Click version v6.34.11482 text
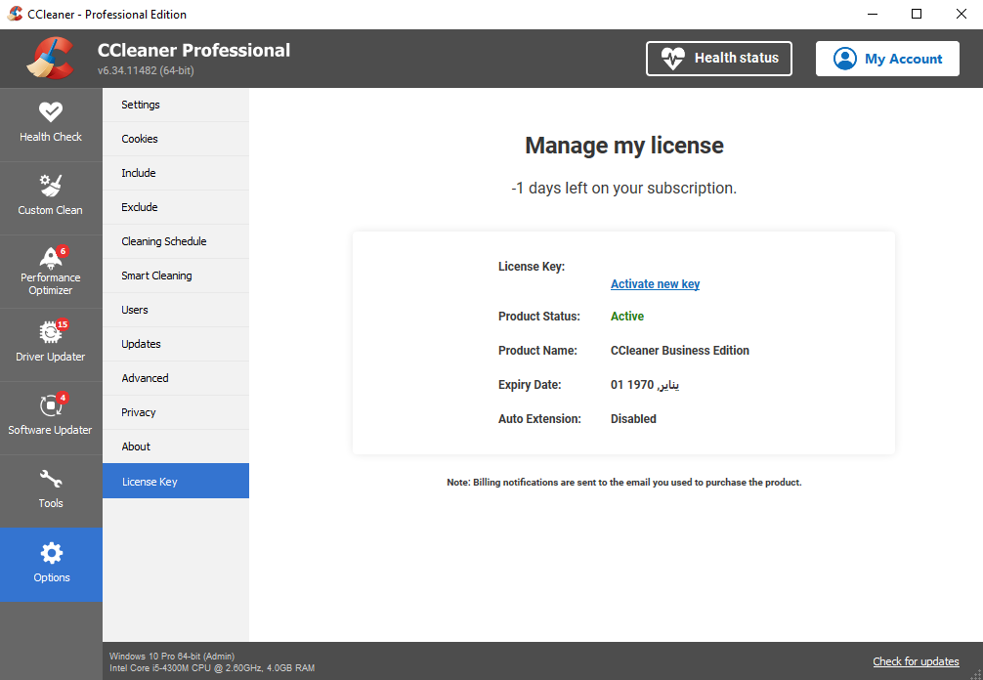This screenshot has height=680, width=983. click(146, 70)
